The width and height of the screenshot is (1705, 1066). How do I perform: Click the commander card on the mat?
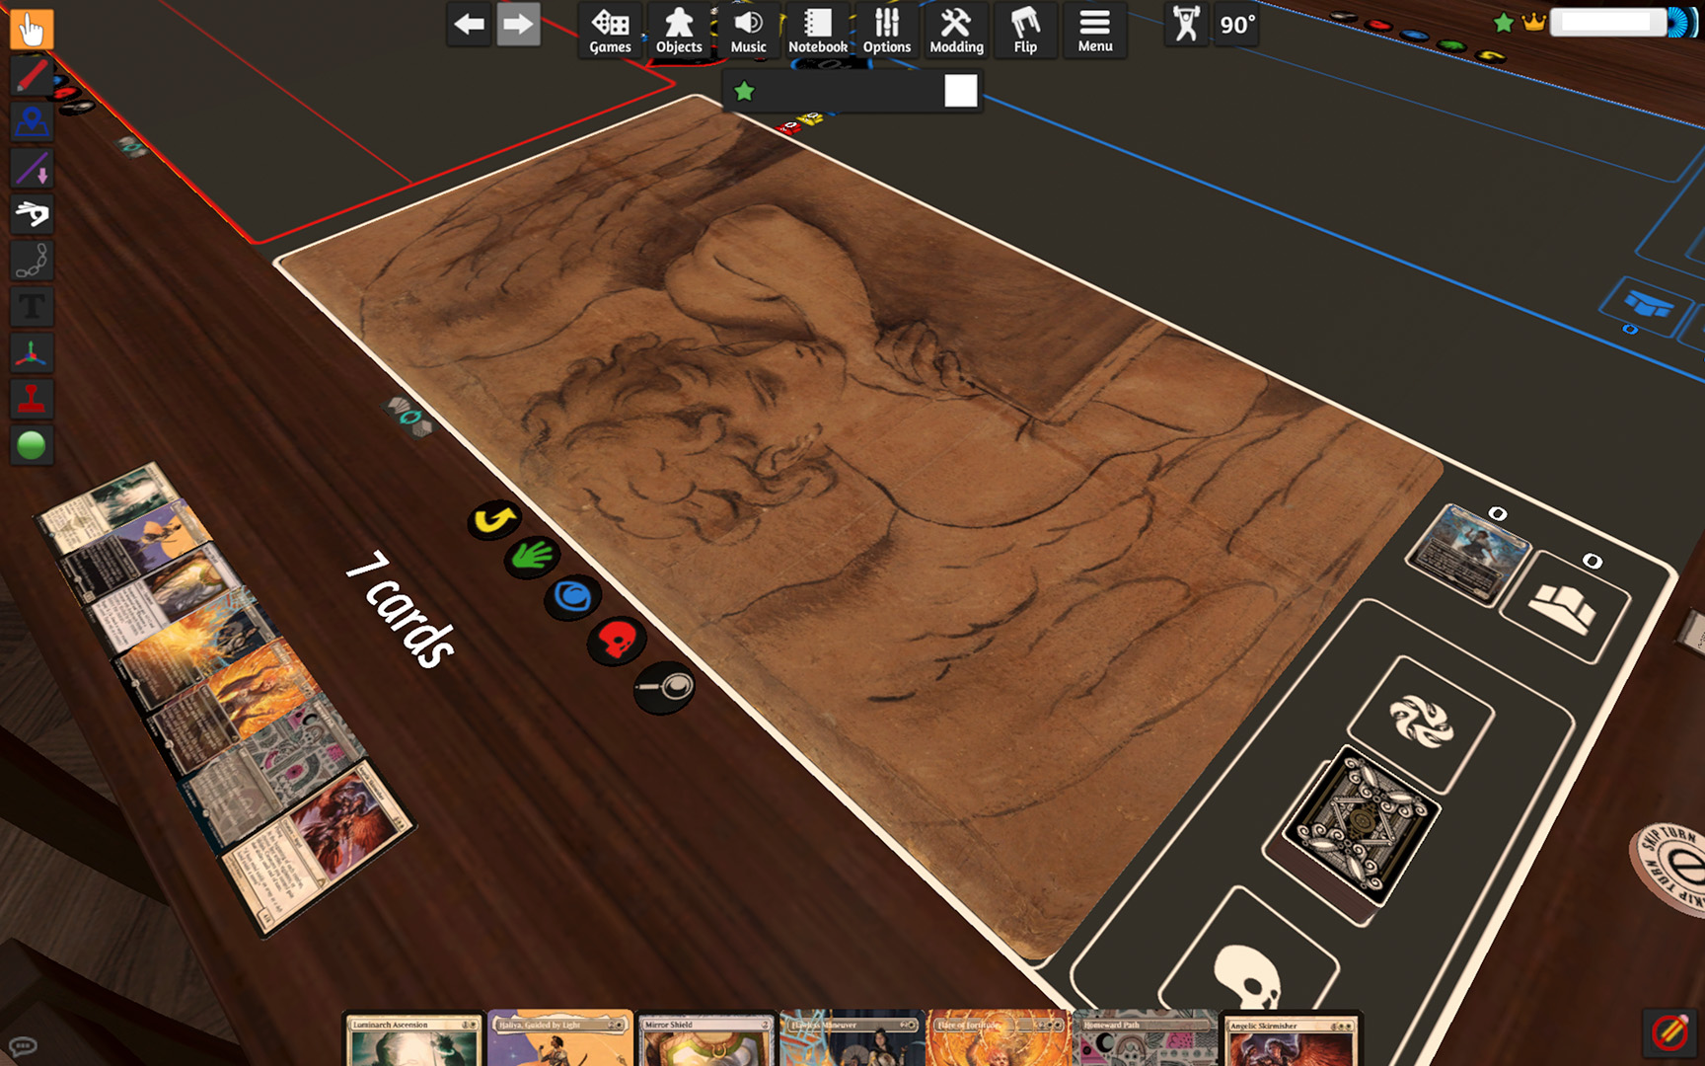coord(1468,553)
